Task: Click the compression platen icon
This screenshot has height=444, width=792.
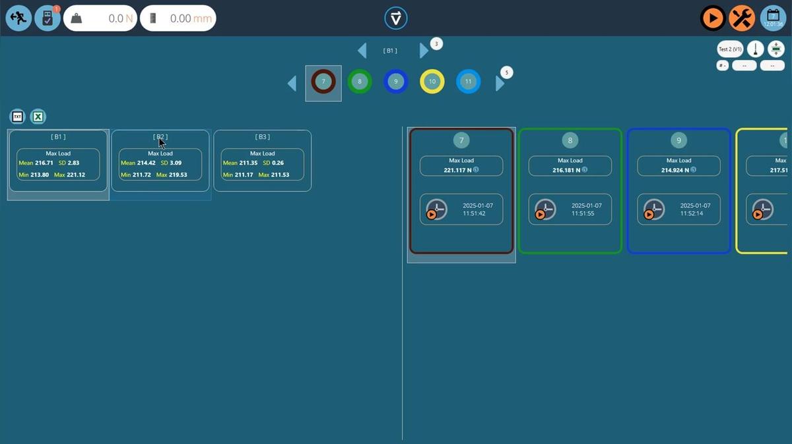Action: pos(775,49)
